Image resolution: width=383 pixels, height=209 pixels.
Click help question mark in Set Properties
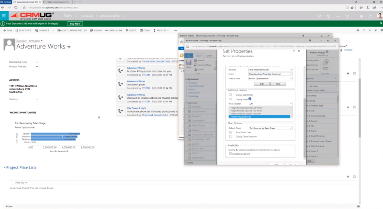pos(293,51)
